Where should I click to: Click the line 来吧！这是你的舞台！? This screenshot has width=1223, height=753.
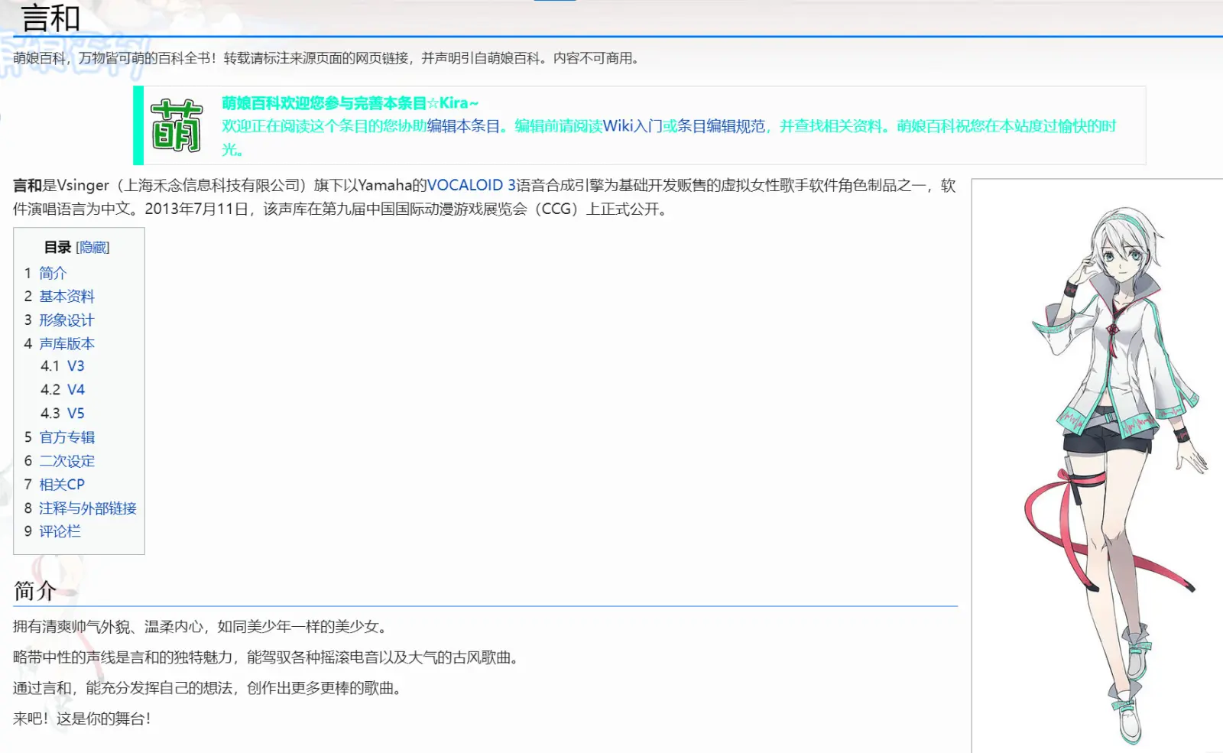click(x=83, y=719)
